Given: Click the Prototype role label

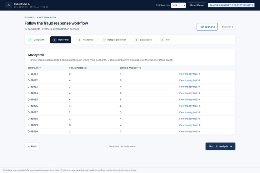Looking at the screenshot, I should point(163,5).
